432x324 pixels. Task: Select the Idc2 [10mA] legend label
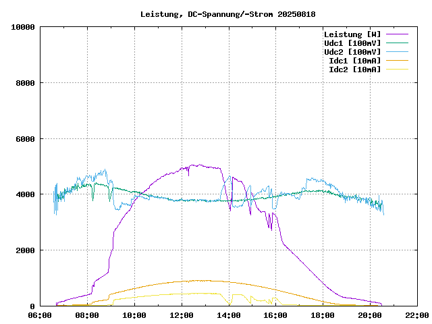(354, 70)
